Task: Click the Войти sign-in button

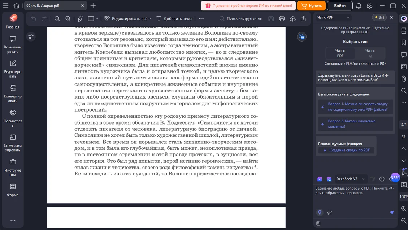Action: point(339,5)
